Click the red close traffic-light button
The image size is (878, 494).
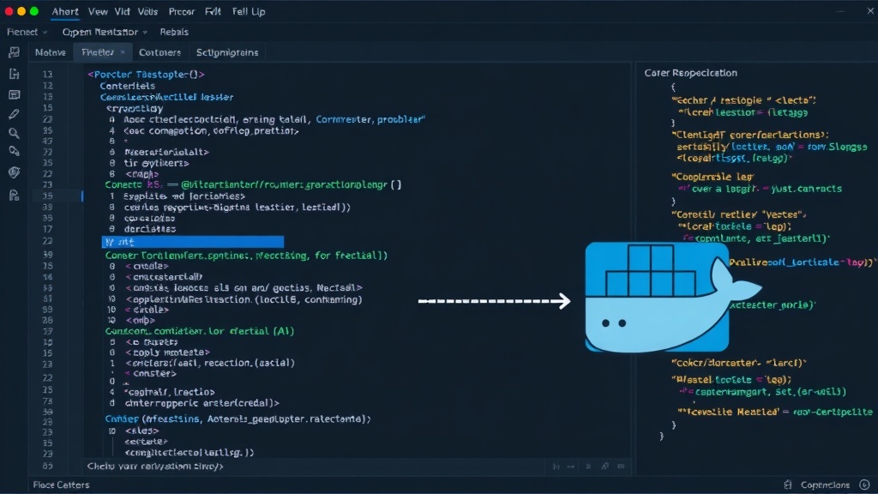coord(9,11)
